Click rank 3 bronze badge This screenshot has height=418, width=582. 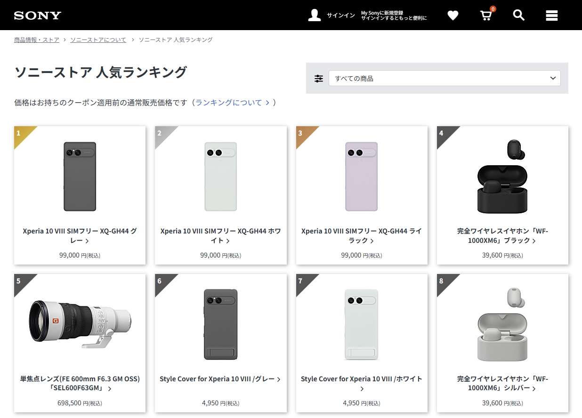point(303,133)
